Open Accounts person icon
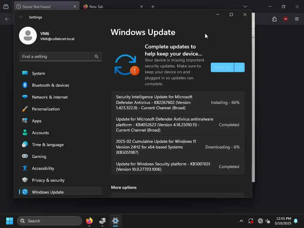Image resolution: width=304 pixels, height=228 pixels. tap(25, 132)
